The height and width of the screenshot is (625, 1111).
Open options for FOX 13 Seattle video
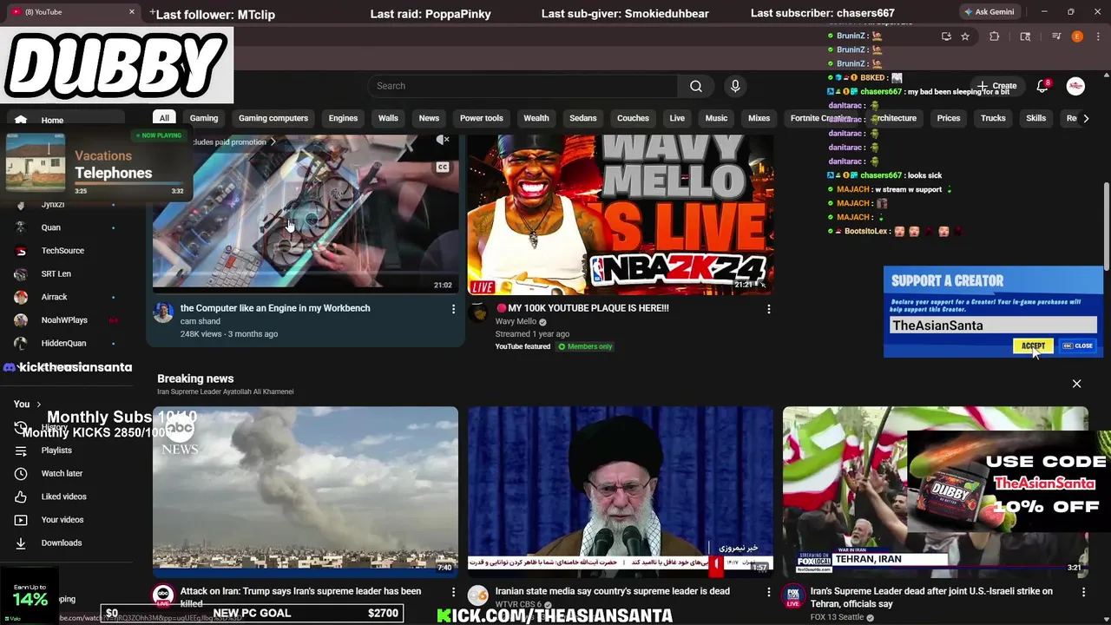click(1083, 592)
